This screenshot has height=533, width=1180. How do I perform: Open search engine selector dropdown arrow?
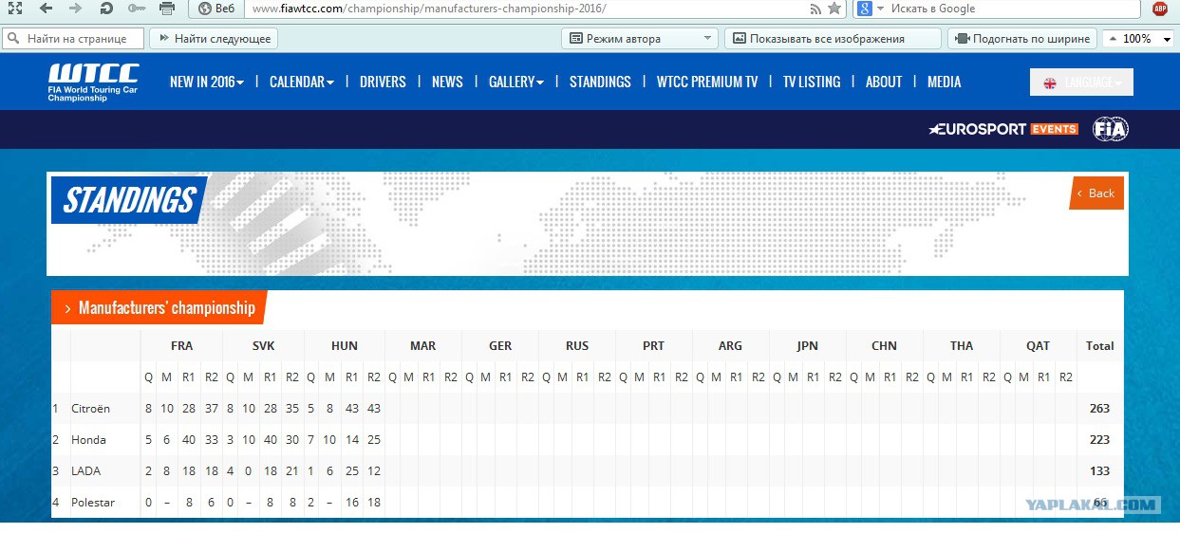(x=880, y=9)
